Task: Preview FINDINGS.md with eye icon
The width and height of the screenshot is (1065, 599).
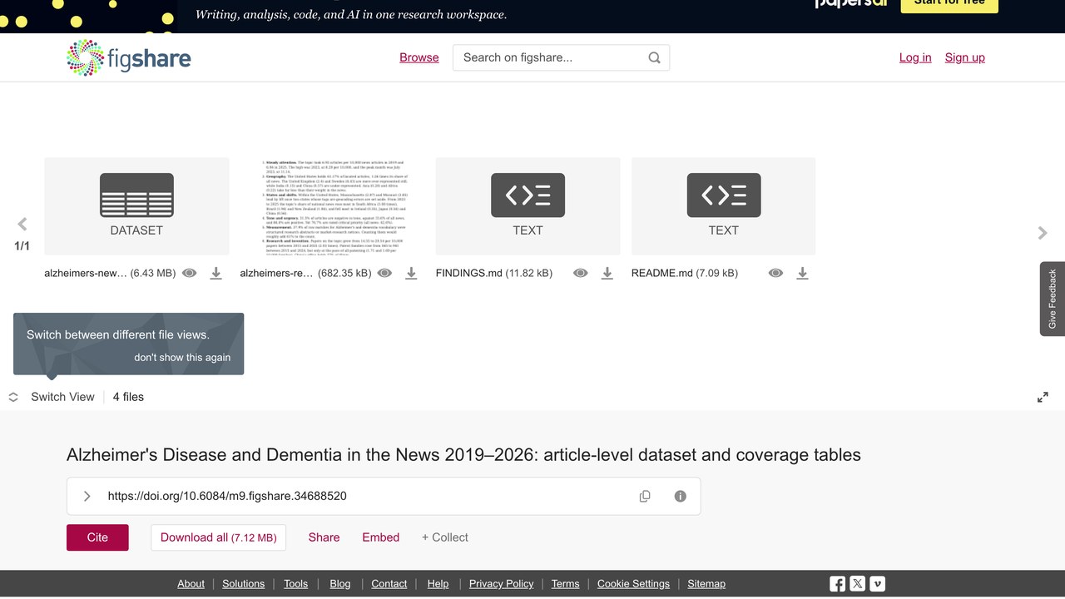Action: 581,273
